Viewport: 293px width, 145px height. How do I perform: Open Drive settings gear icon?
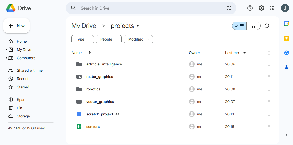[x=261, y=8]
